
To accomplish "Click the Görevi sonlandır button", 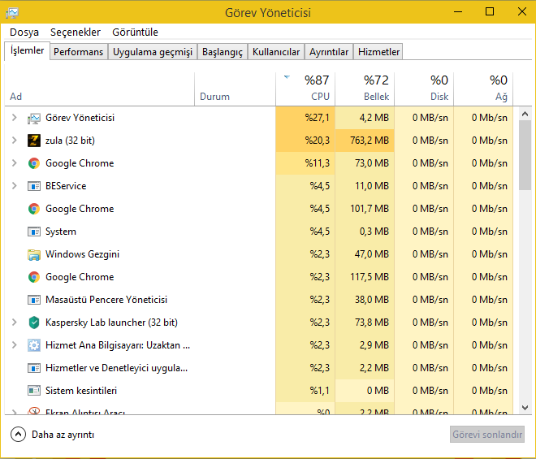I will (x=487, y=435).
